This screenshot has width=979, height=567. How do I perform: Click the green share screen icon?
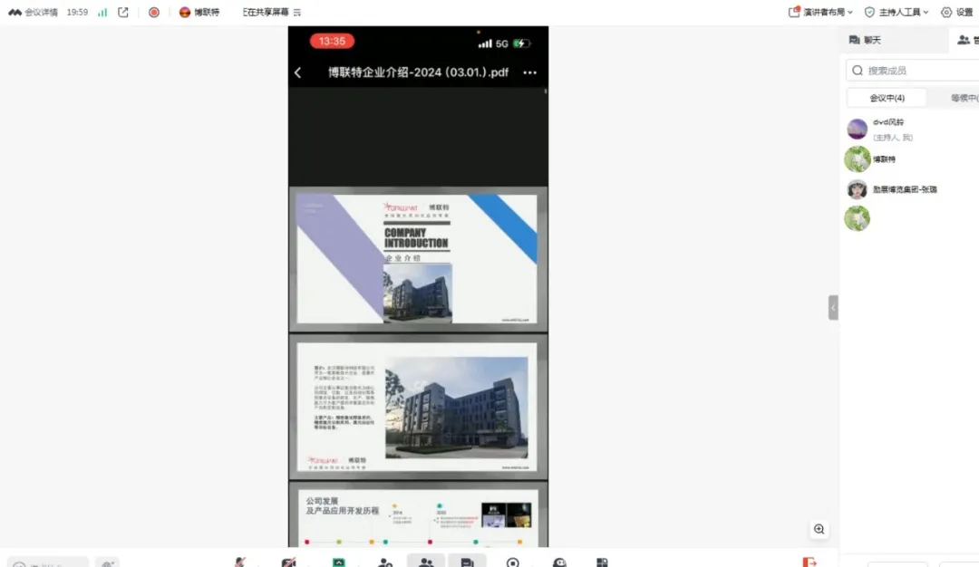click(x=338, y=562)
